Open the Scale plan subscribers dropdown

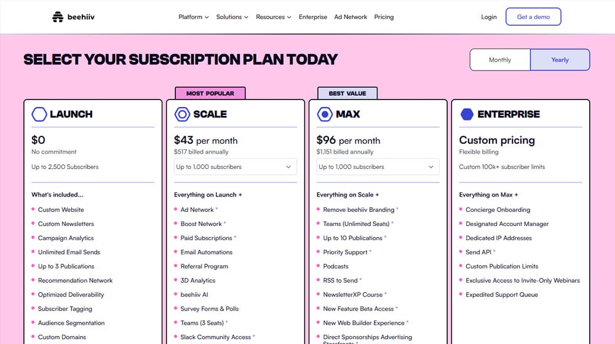click(236, 166)
